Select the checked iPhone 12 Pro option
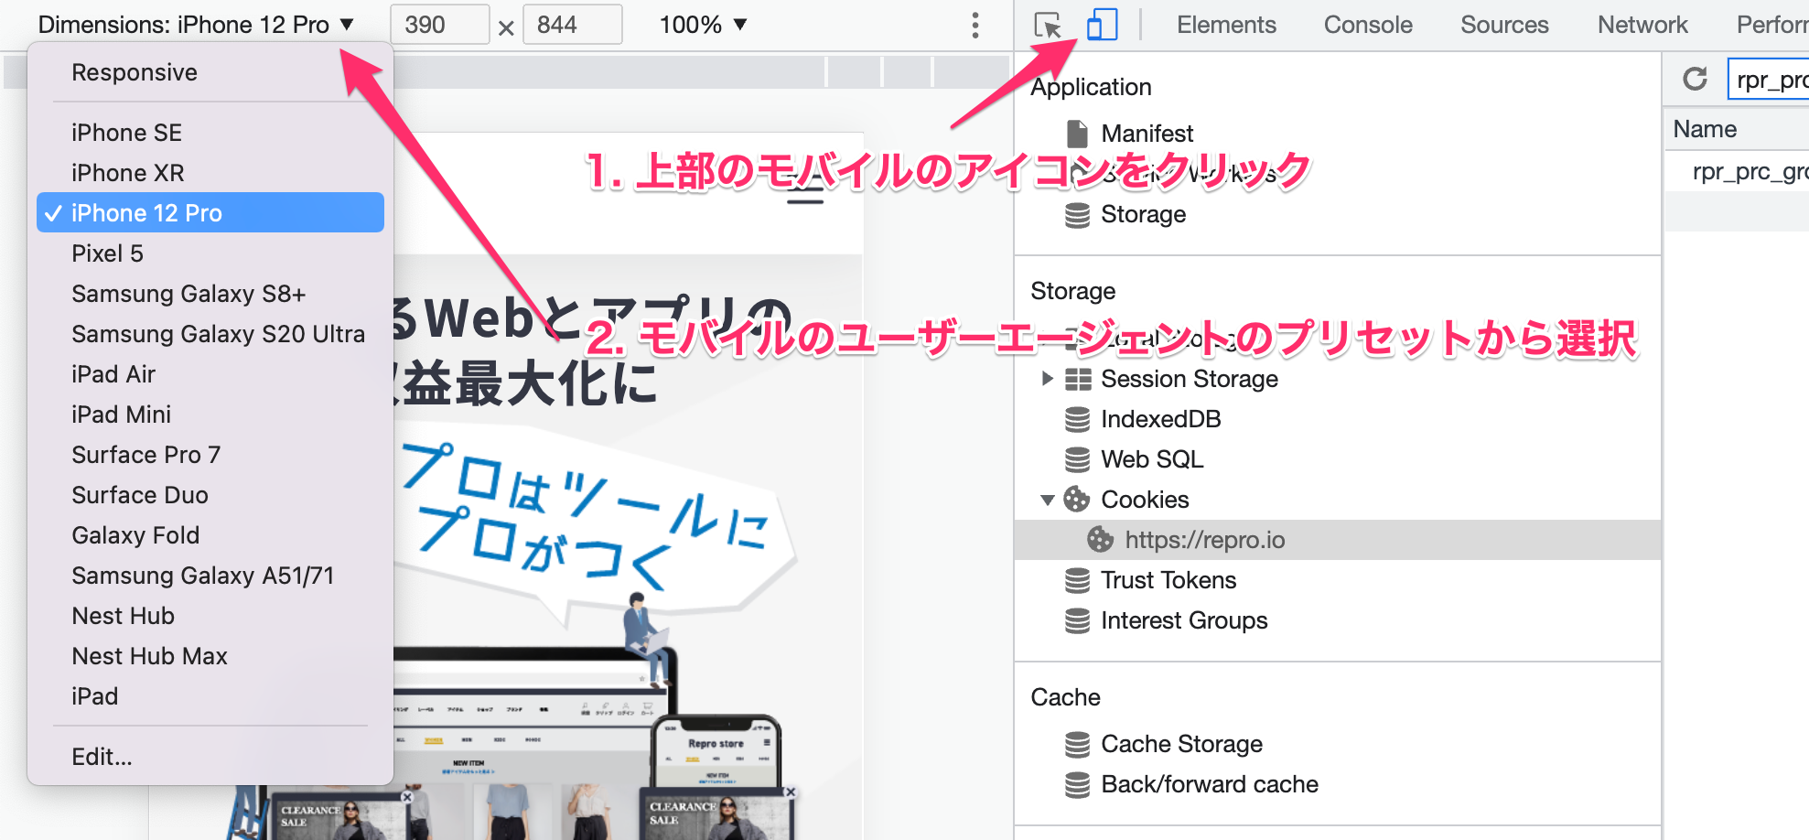1809x840 pixels. pos(210,212)
